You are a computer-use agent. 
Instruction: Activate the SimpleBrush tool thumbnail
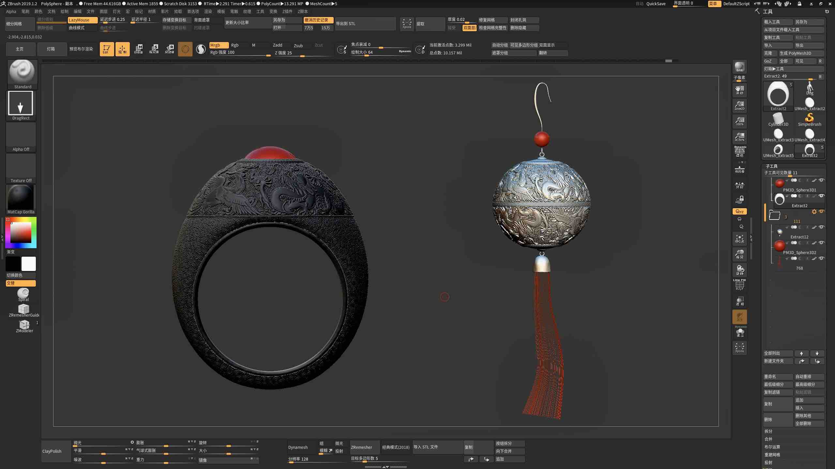pos(809,118)
